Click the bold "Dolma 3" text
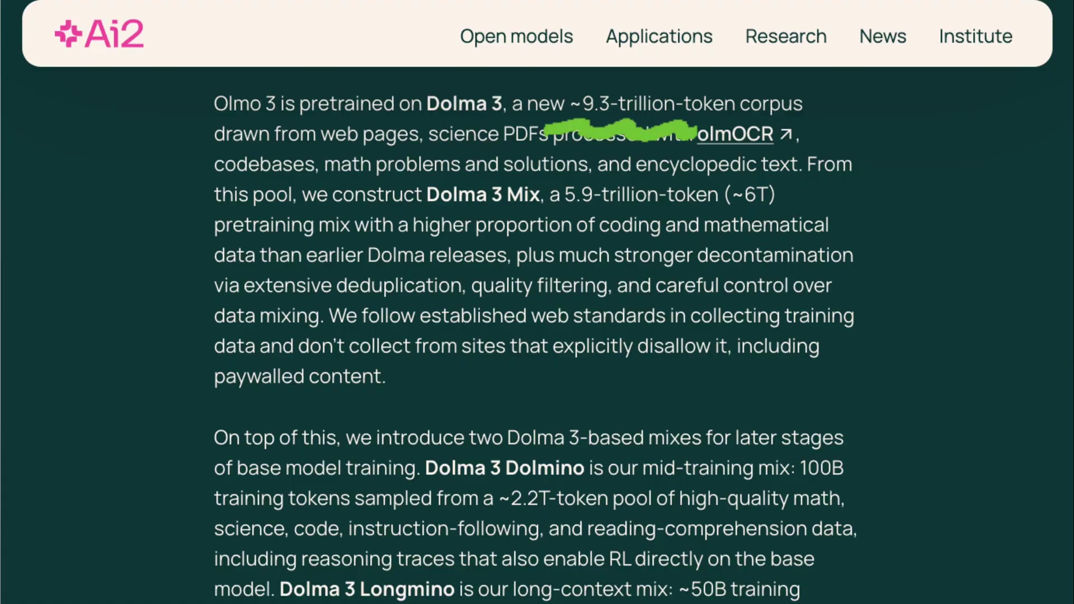This screenshot has height=604, width=1074. (x=464, y=103)
